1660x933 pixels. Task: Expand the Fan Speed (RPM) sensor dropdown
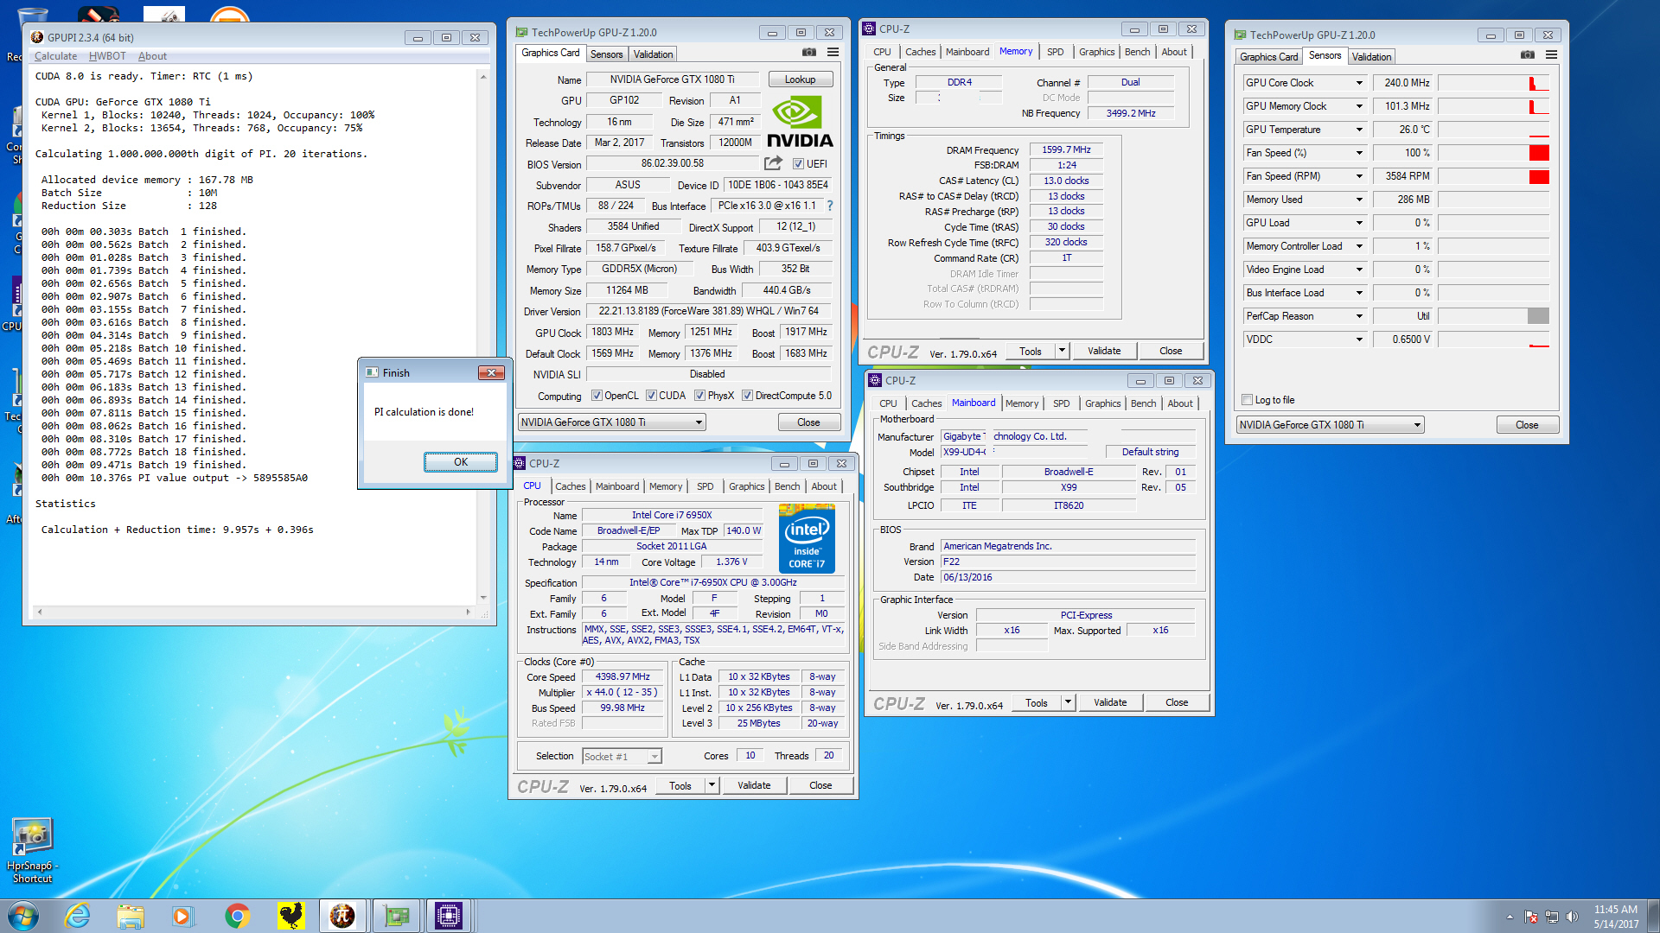coord(1359,176)
